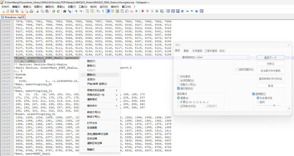Click the green Undo arrow icon
294x156 pixels.
(x=53, y=11)
